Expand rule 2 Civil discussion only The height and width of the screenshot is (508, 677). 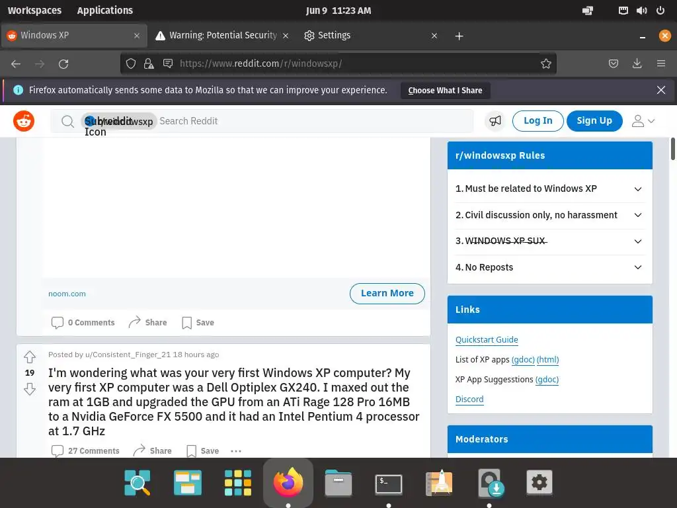pyautogui.click(x=549, y=215)
